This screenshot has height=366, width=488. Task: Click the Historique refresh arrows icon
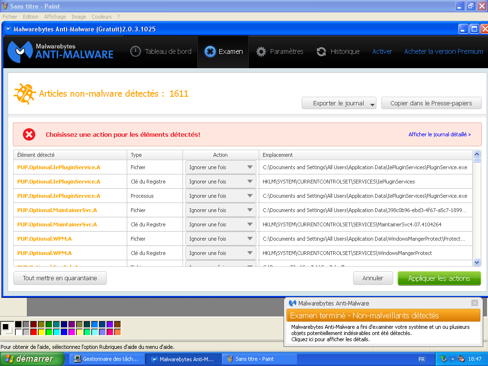(321, 51)
